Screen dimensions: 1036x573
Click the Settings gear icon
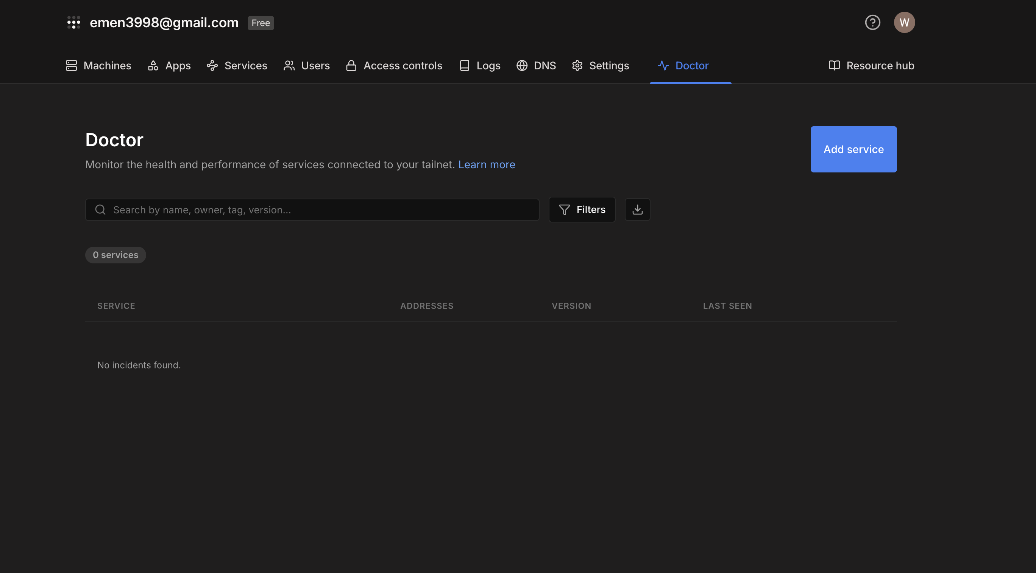coord(577,66)
